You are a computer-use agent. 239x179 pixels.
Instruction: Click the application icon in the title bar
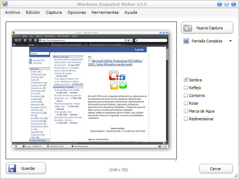[4, 4]
